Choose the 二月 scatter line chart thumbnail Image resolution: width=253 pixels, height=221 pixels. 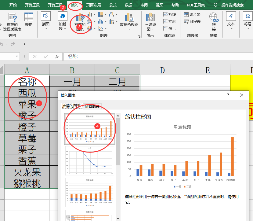click(x=90, y=161)
